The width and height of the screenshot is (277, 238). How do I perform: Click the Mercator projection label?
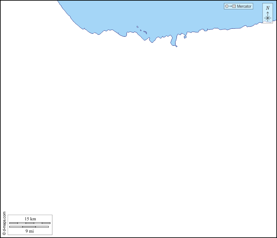244,6
